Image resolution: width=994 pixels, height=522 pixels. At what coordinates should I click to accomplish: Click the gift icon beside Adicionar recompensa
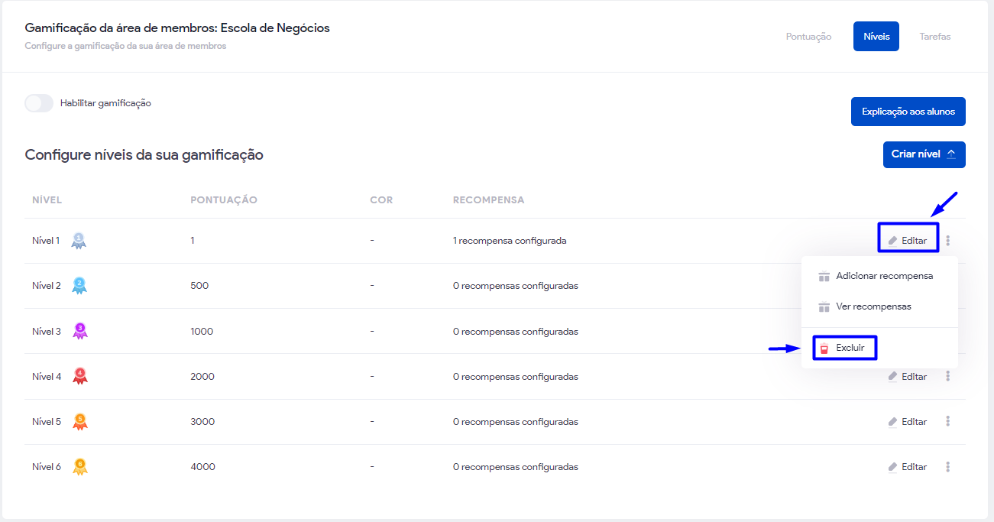[x=824, y=276]
